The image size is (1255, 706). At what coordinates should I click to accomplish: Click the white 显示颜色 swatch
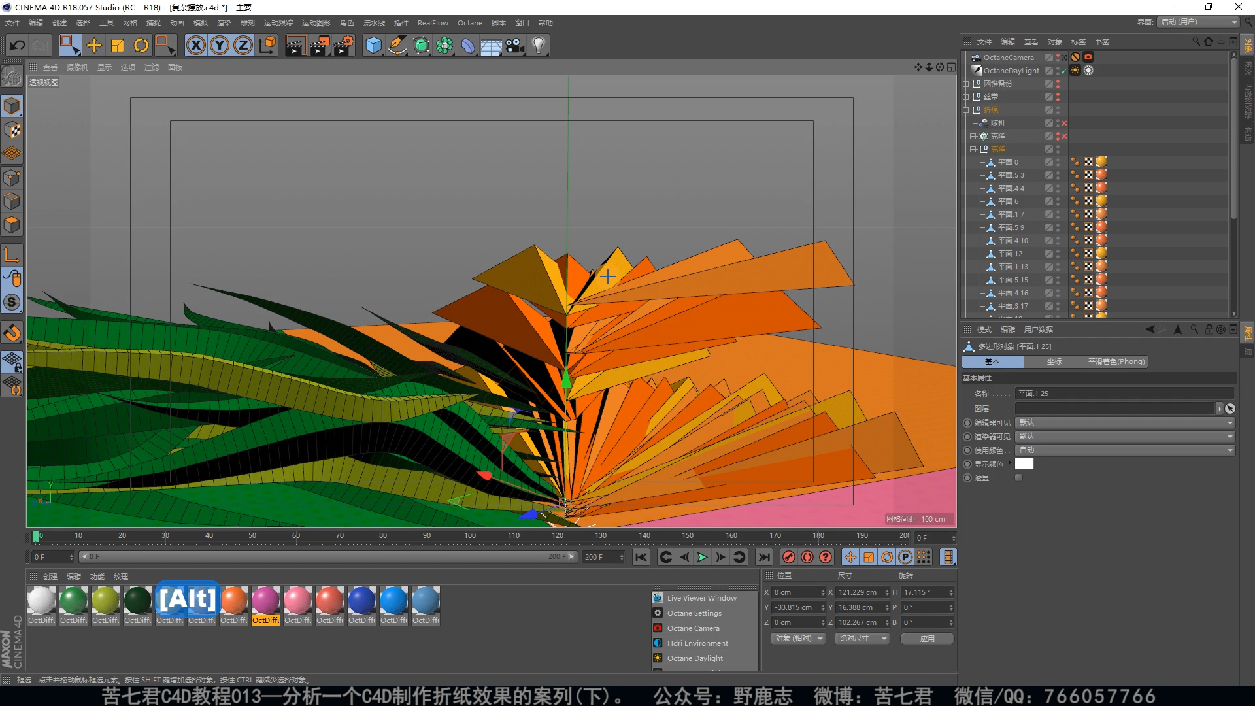click(1024, 464)
